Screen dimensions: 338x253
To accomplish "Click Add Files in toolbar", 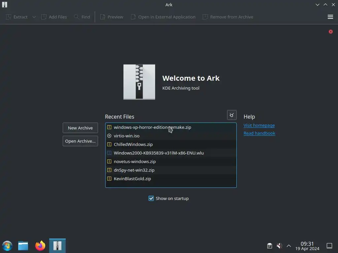I will click(x=54, y=17).
